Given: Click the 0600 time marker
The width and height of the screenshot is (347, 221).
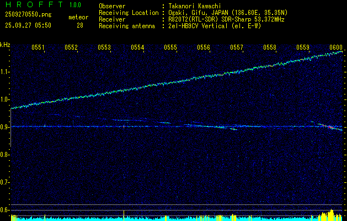Looking at the screenshot, I should [x=336, y=48].
